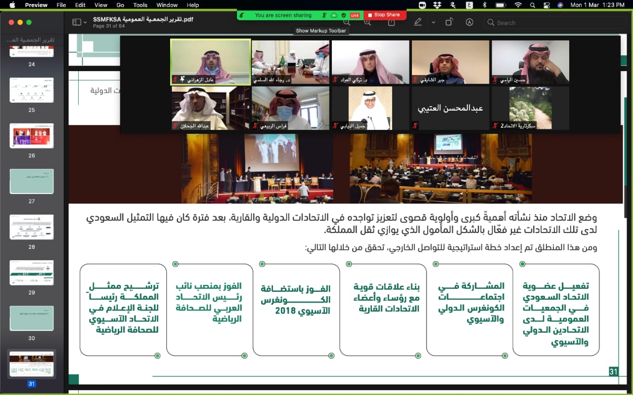Screen dimensions: 633x395
Task: Click the Share document icon in toolbar
Action: point(391,23)
